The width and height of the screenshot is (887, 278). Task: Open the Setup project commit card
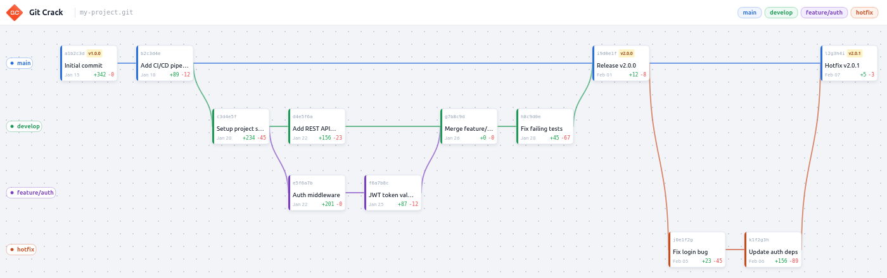(241, 126)
